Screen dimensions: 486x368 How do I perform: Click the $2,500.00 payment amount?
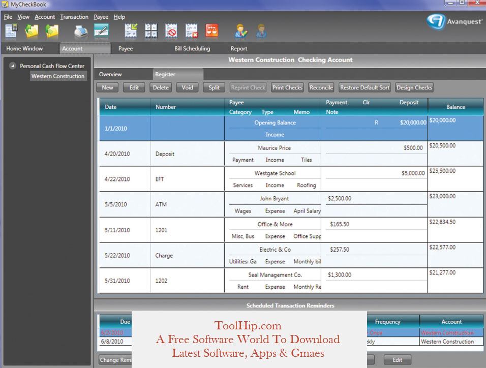tap(340, 198)
